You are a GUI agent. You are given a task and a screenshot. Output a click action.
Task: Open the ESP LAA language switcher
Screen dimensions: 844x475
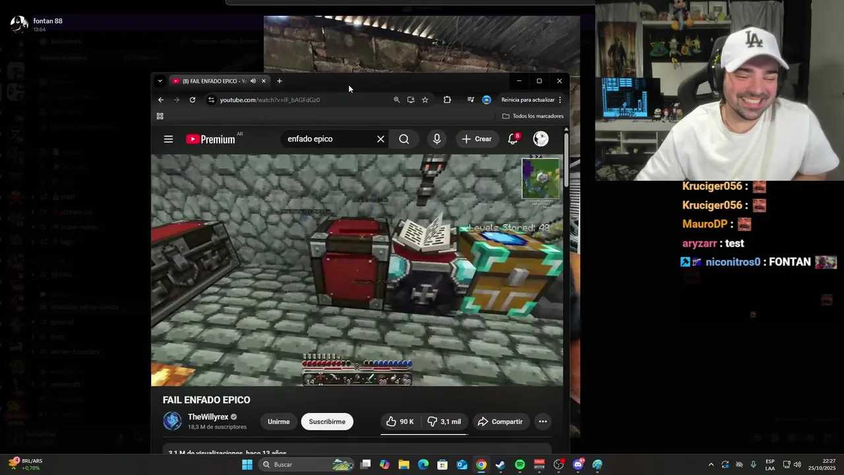coord(770,464)
